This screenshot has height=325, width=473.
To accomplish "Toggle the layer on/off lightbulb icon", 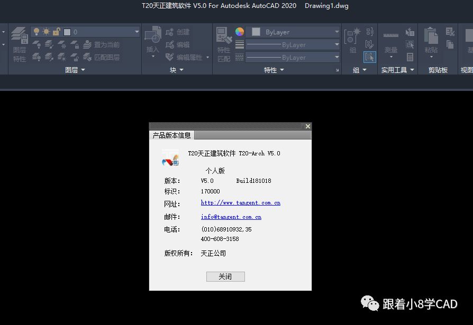I will click(x=36, y=32).
